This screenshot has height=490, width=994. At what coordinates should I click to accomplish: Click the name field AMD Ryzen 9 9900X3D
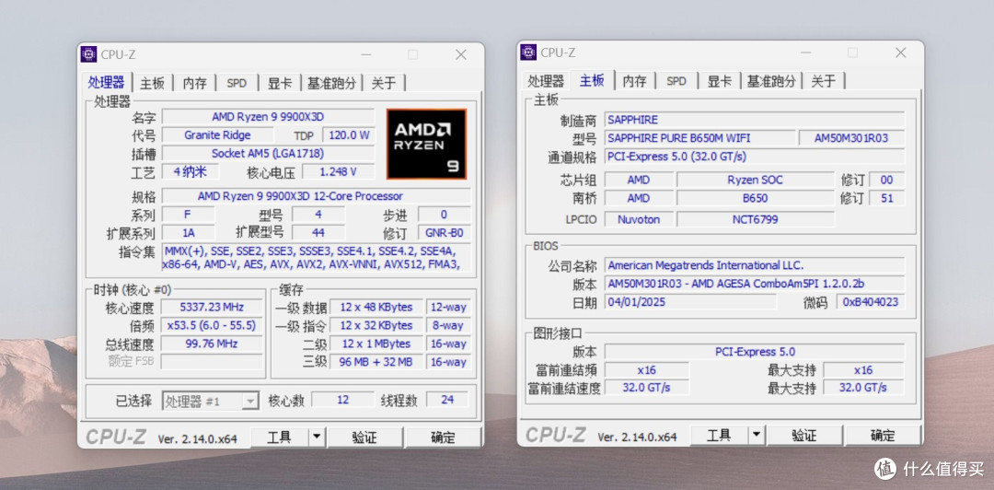(x=268, y=117)
